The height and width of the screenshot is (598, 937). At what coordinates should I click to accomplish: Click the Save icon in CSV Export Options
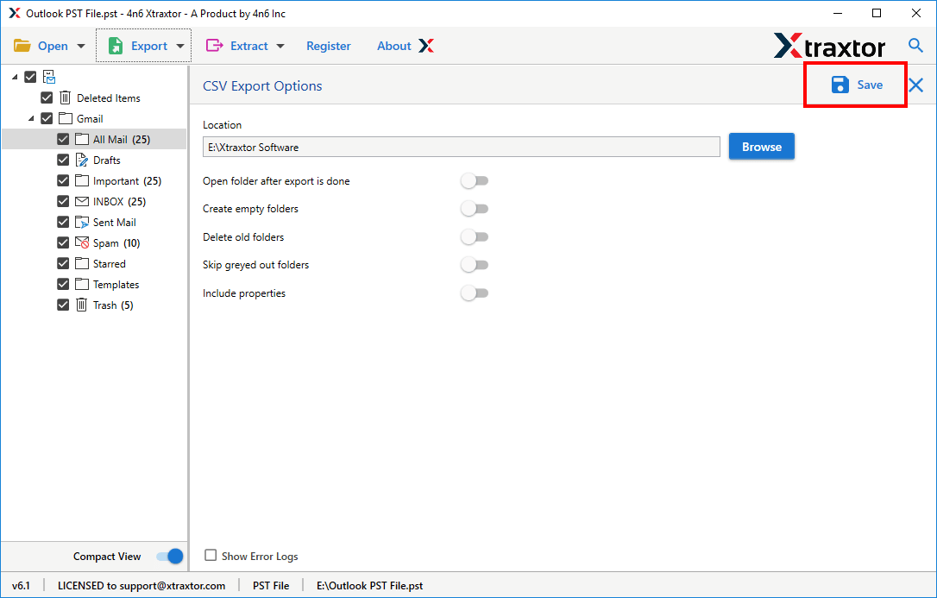840,85
